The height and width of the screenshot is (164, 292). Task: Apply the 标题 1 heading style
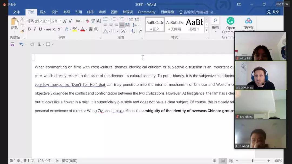pos(194,25)
